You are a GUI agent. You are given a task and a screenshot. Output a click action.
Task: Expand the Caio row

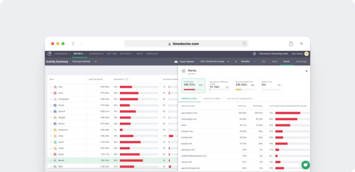point(51,87)
